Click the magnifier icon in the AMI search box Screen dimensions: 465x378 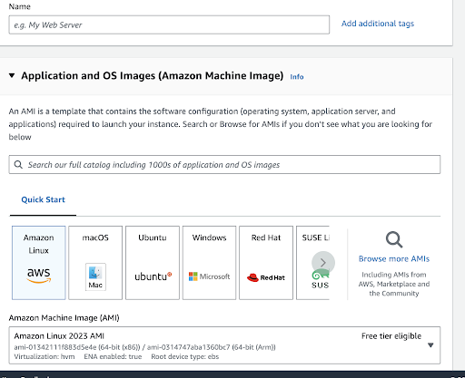tap(18, 165)
